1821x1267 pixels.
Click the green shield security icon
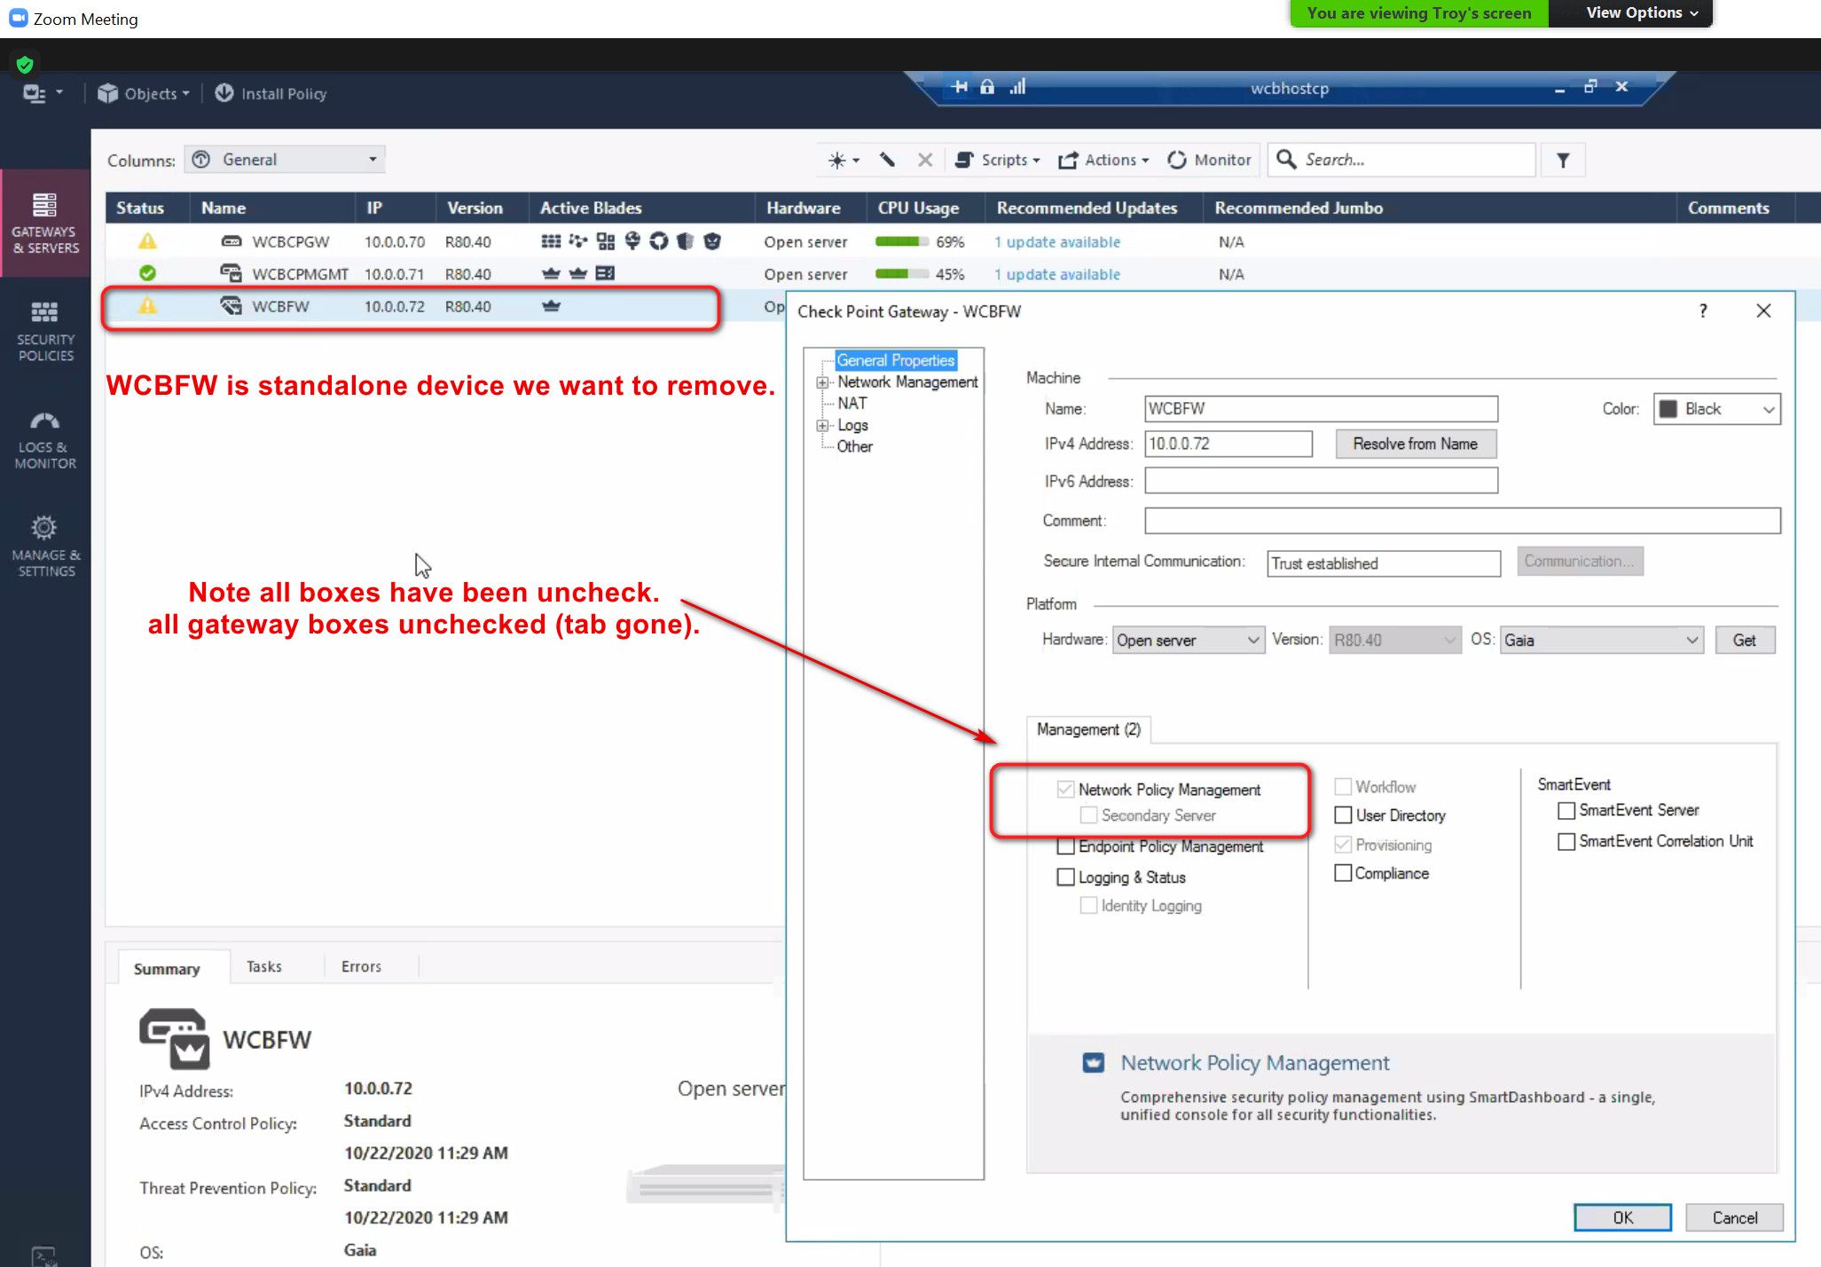point(25,64)
